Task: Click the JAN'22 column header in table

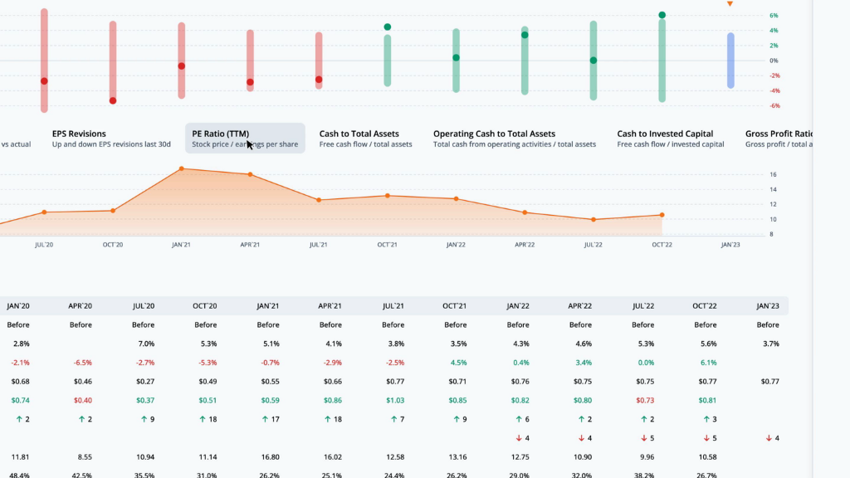Action: tap(518, 305)
